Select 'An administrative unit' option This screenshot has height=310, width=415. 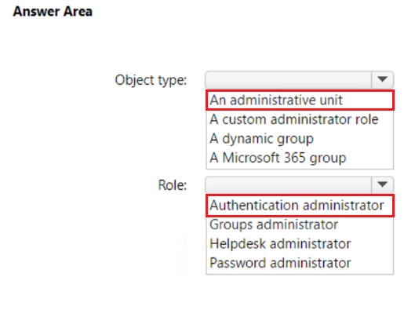pyautogui.click(x=300, y=100)
